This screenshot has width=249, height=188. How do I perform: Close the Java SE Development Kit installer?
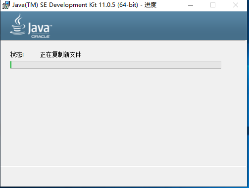[x=236, y=5]
